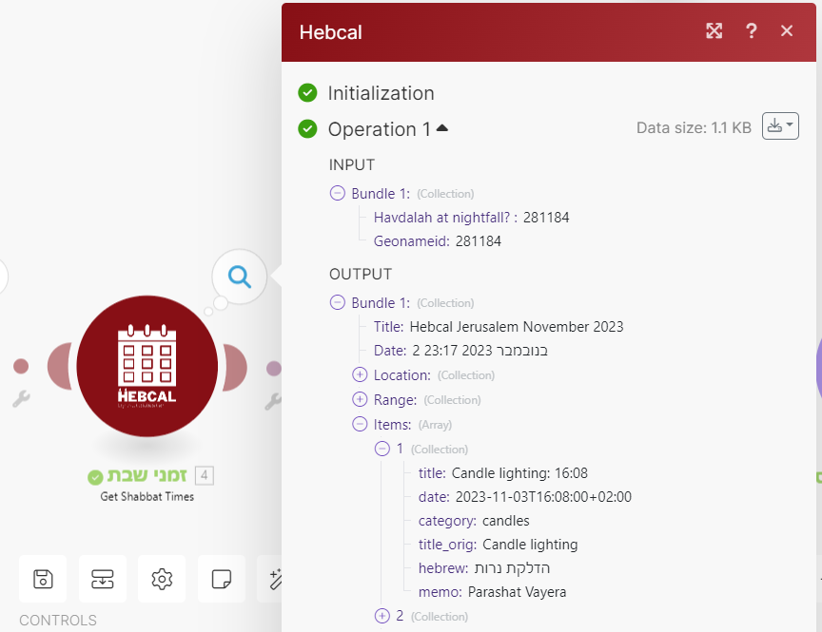
Task: Open the magnifier bubble above Hebcal module
Action: point(240,276)
